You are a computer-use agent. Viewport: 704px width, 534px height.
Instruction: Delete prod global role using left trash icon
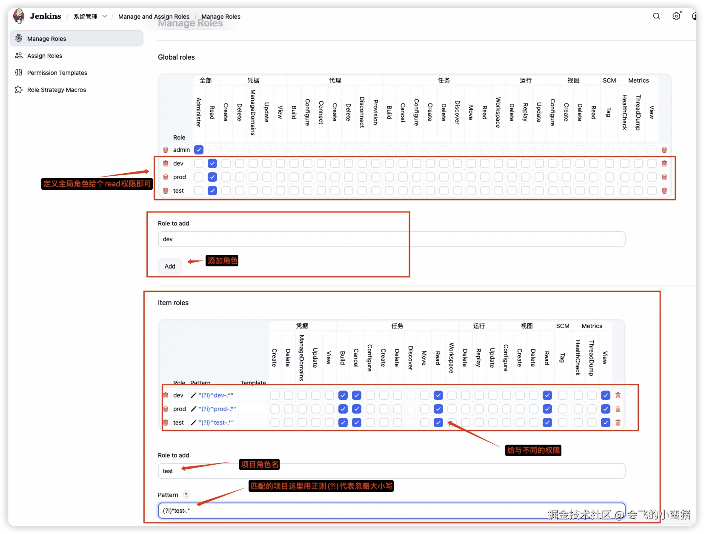click(166, 177)
